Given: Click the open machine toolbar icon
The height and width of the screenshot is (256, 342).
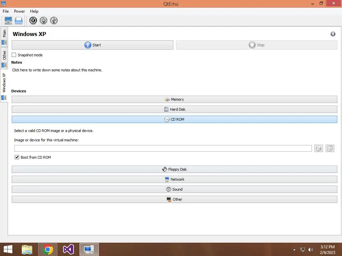Looking at the screenshot, I should click(x=19, y=20).
